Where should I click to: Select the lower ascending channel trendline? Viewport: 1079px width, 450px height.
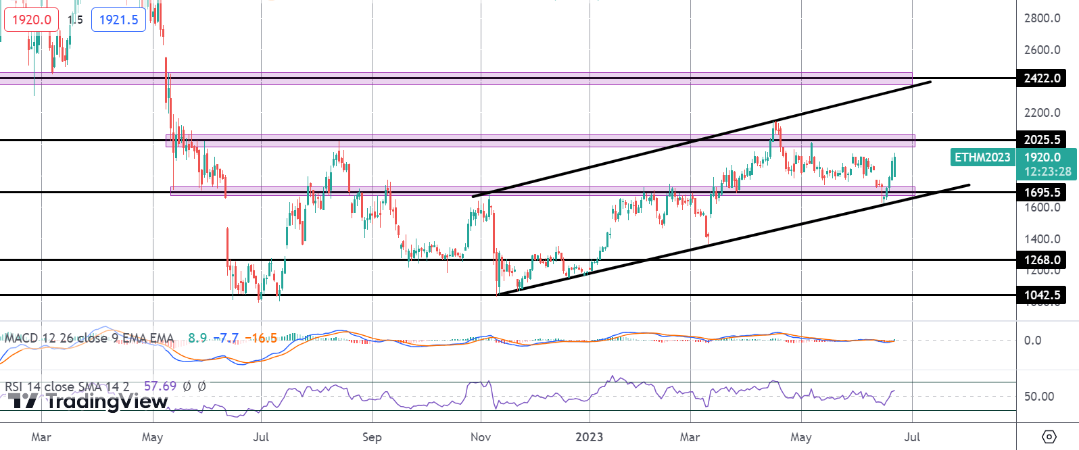point(733,240)
